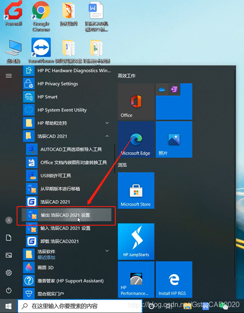Click the Windows Start button
The image size is (244, 313).
click(8, 306)
